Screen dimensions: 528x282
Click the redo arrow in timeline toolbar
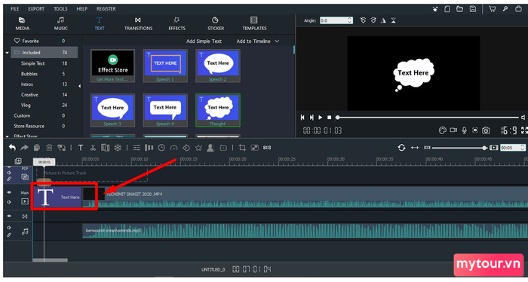(24, 148)
